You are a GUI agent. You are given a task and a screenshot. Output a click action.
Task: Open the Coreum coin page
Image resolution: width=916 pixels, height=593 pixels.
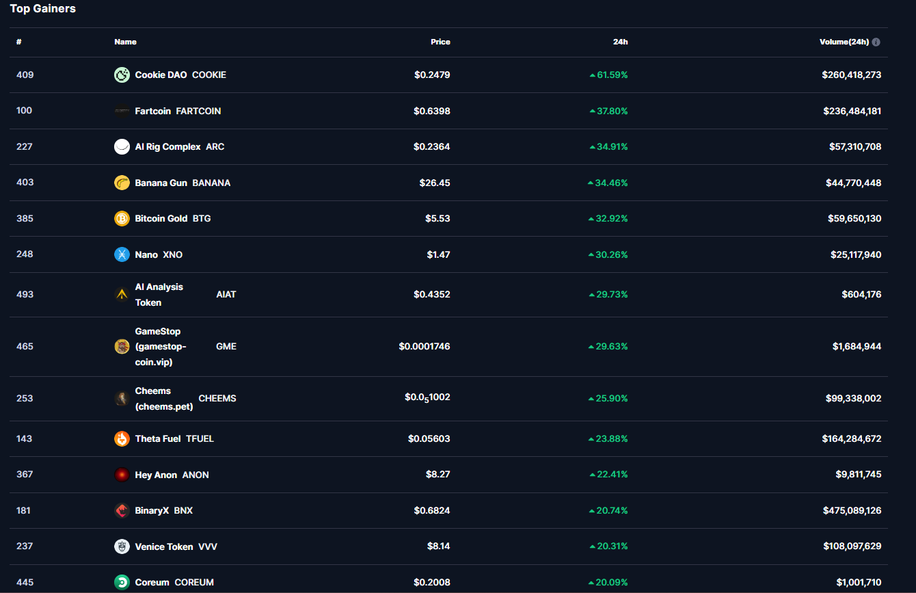(x=152, y=583)
